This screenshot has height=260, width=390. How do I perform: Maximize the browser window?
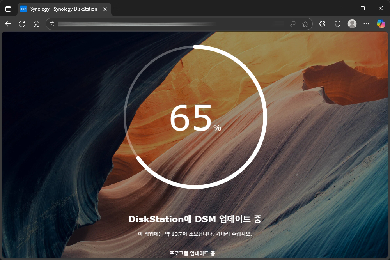point(363,8)
